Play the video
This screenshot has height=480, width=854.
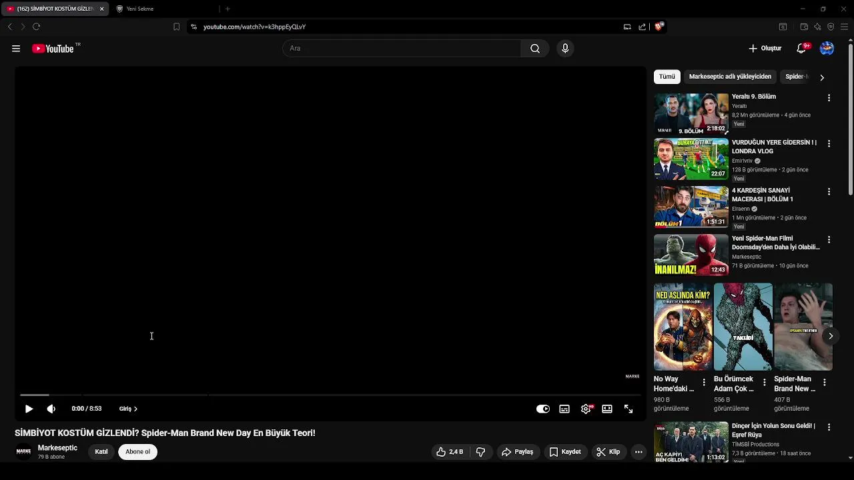(29, 409)
